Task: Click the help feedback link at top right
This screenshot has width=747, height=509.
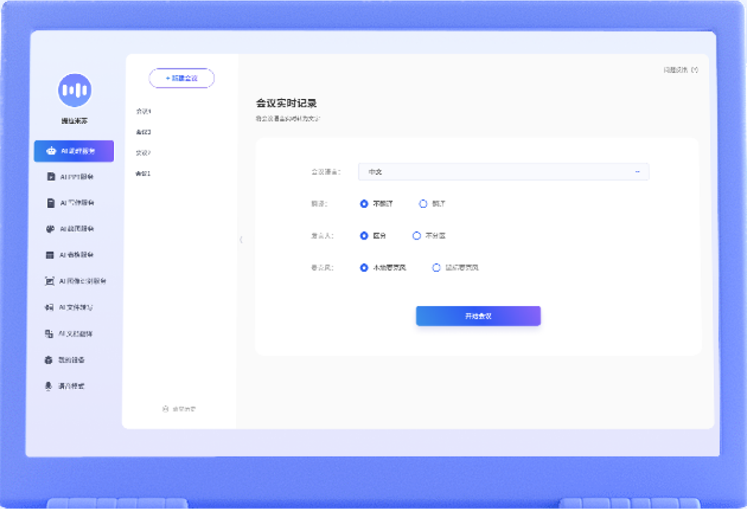Action: tap(680, 70)
